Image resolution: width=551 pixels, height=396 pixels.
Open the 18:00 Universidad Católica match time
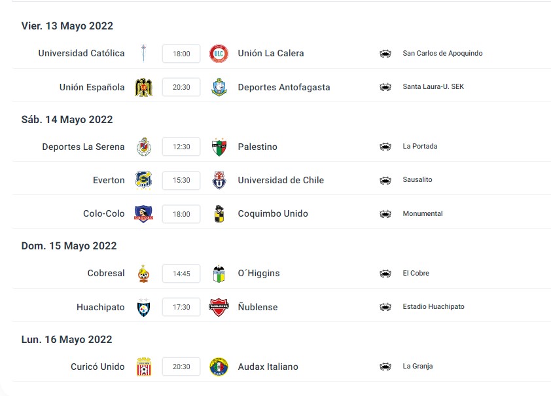(x=181, y=54)
